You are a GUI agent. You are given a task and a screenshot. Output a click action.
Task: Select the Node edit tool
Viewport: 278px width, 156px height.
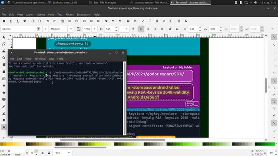click(4, 44)
